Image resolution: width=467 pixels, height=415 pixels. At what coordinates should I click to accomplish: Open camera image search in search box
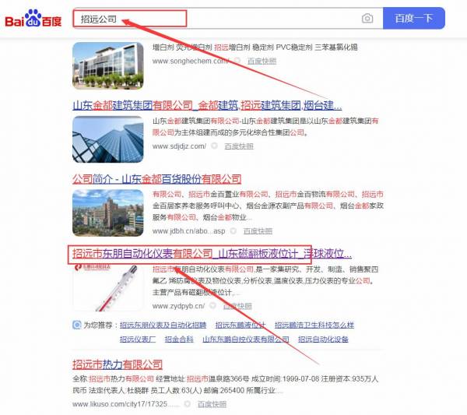click(367, 19)
